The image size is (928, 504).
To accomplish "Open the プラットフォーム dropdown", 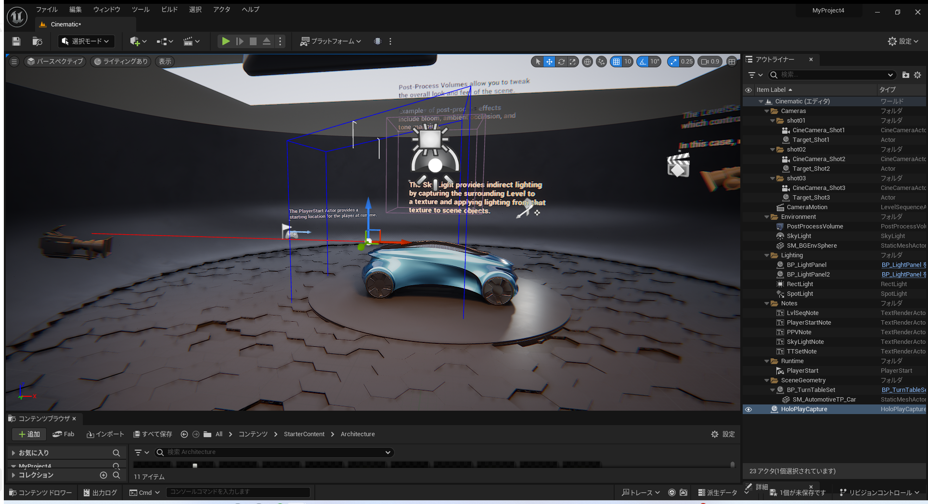I will click(330, 41).
